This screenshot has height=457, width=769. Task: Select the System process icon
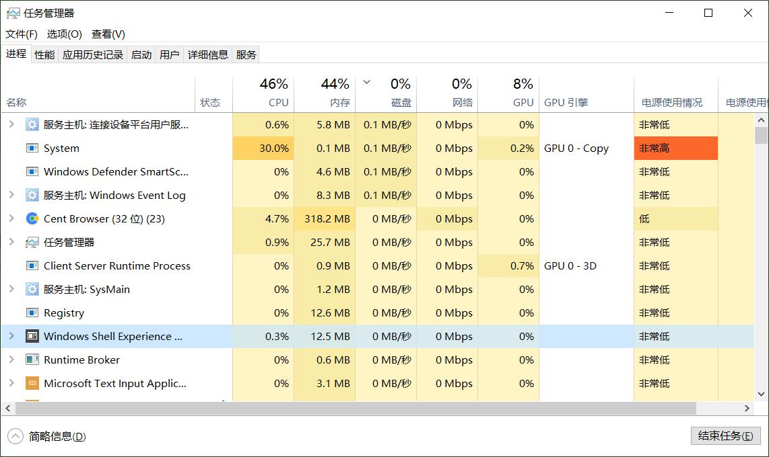[x=32, y=148]
